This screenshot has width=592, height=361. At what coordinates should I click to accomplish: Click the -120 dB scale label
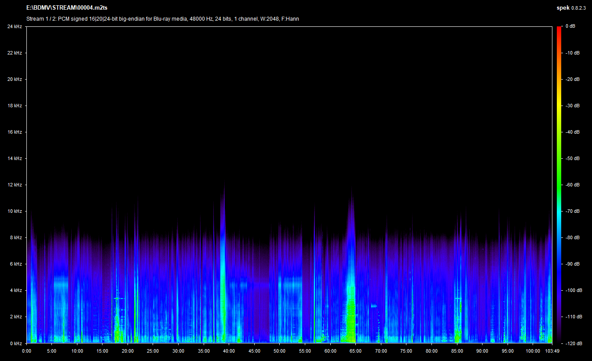click(x=573, y=343)
